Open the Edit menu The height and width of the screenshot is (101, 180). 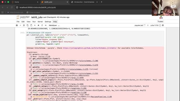click(x=23, y=22)
